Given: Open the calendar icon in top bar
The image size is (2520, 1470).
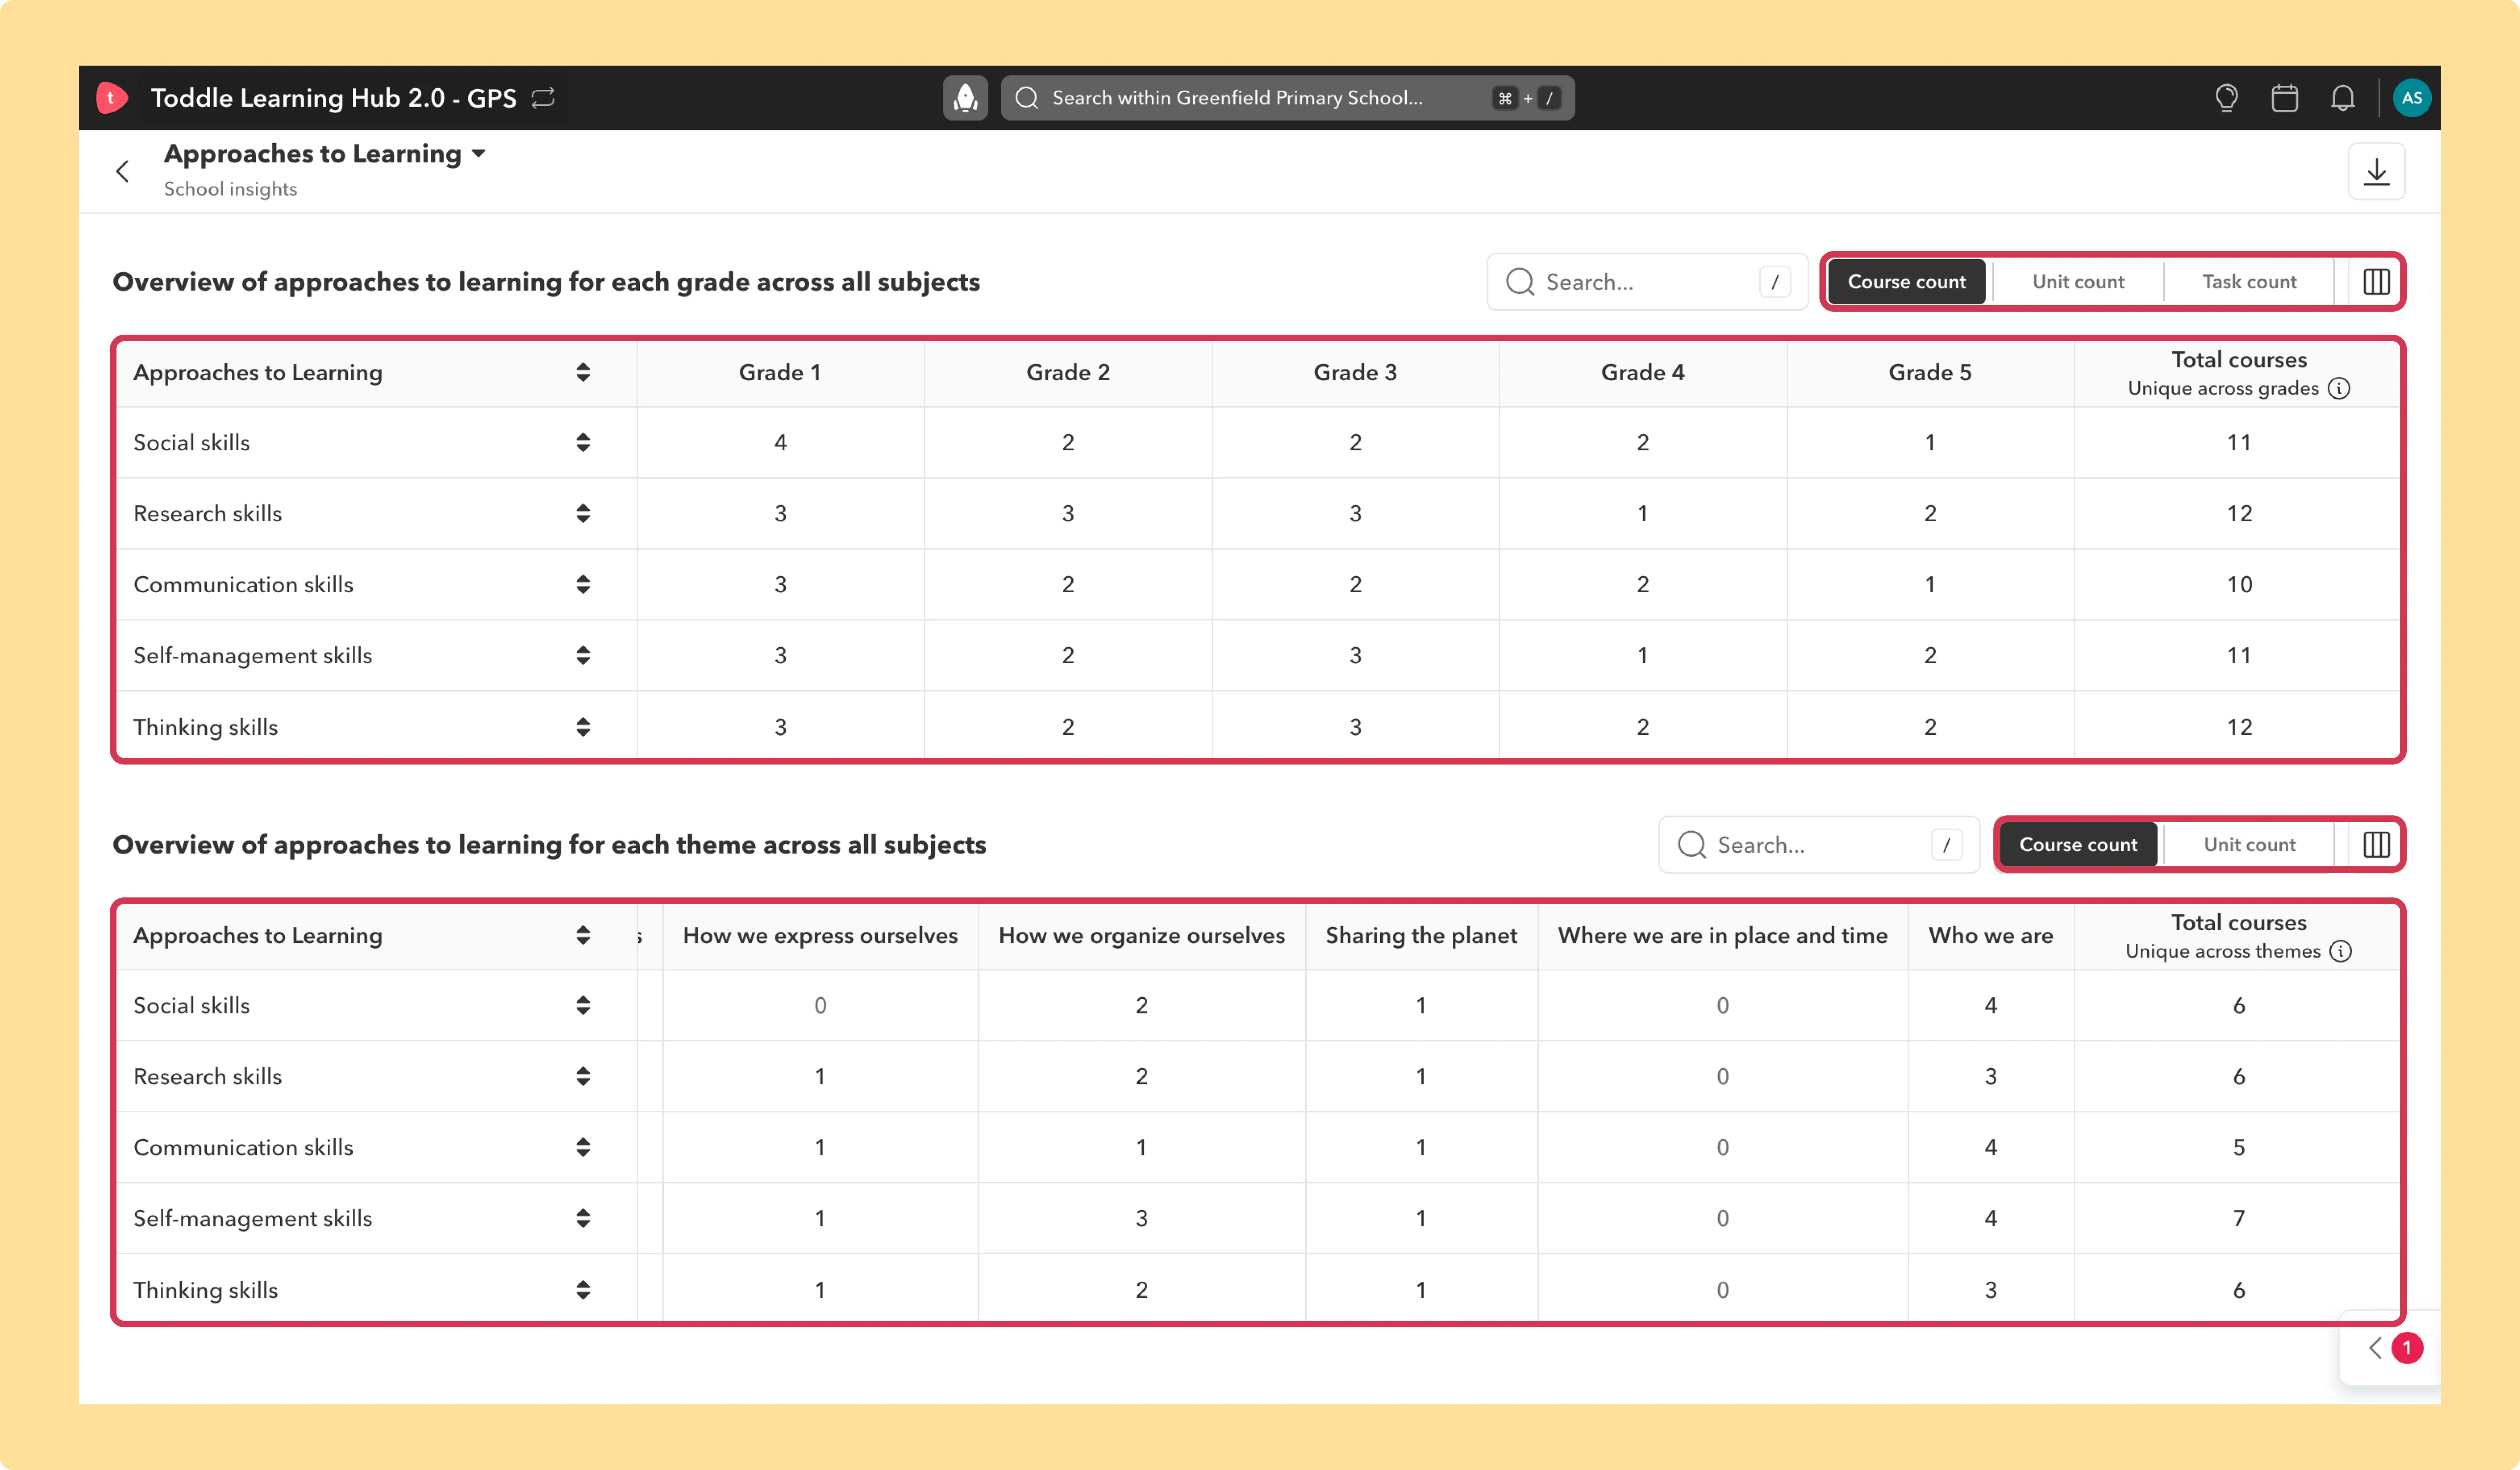Looking at the screenshot, I should [x=2285, y=98].
